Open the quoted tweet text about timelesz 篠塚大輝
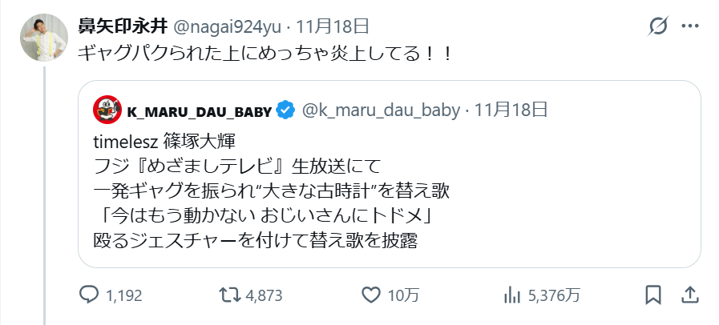Viewport: 719px width, 325px height. (272, 191)
